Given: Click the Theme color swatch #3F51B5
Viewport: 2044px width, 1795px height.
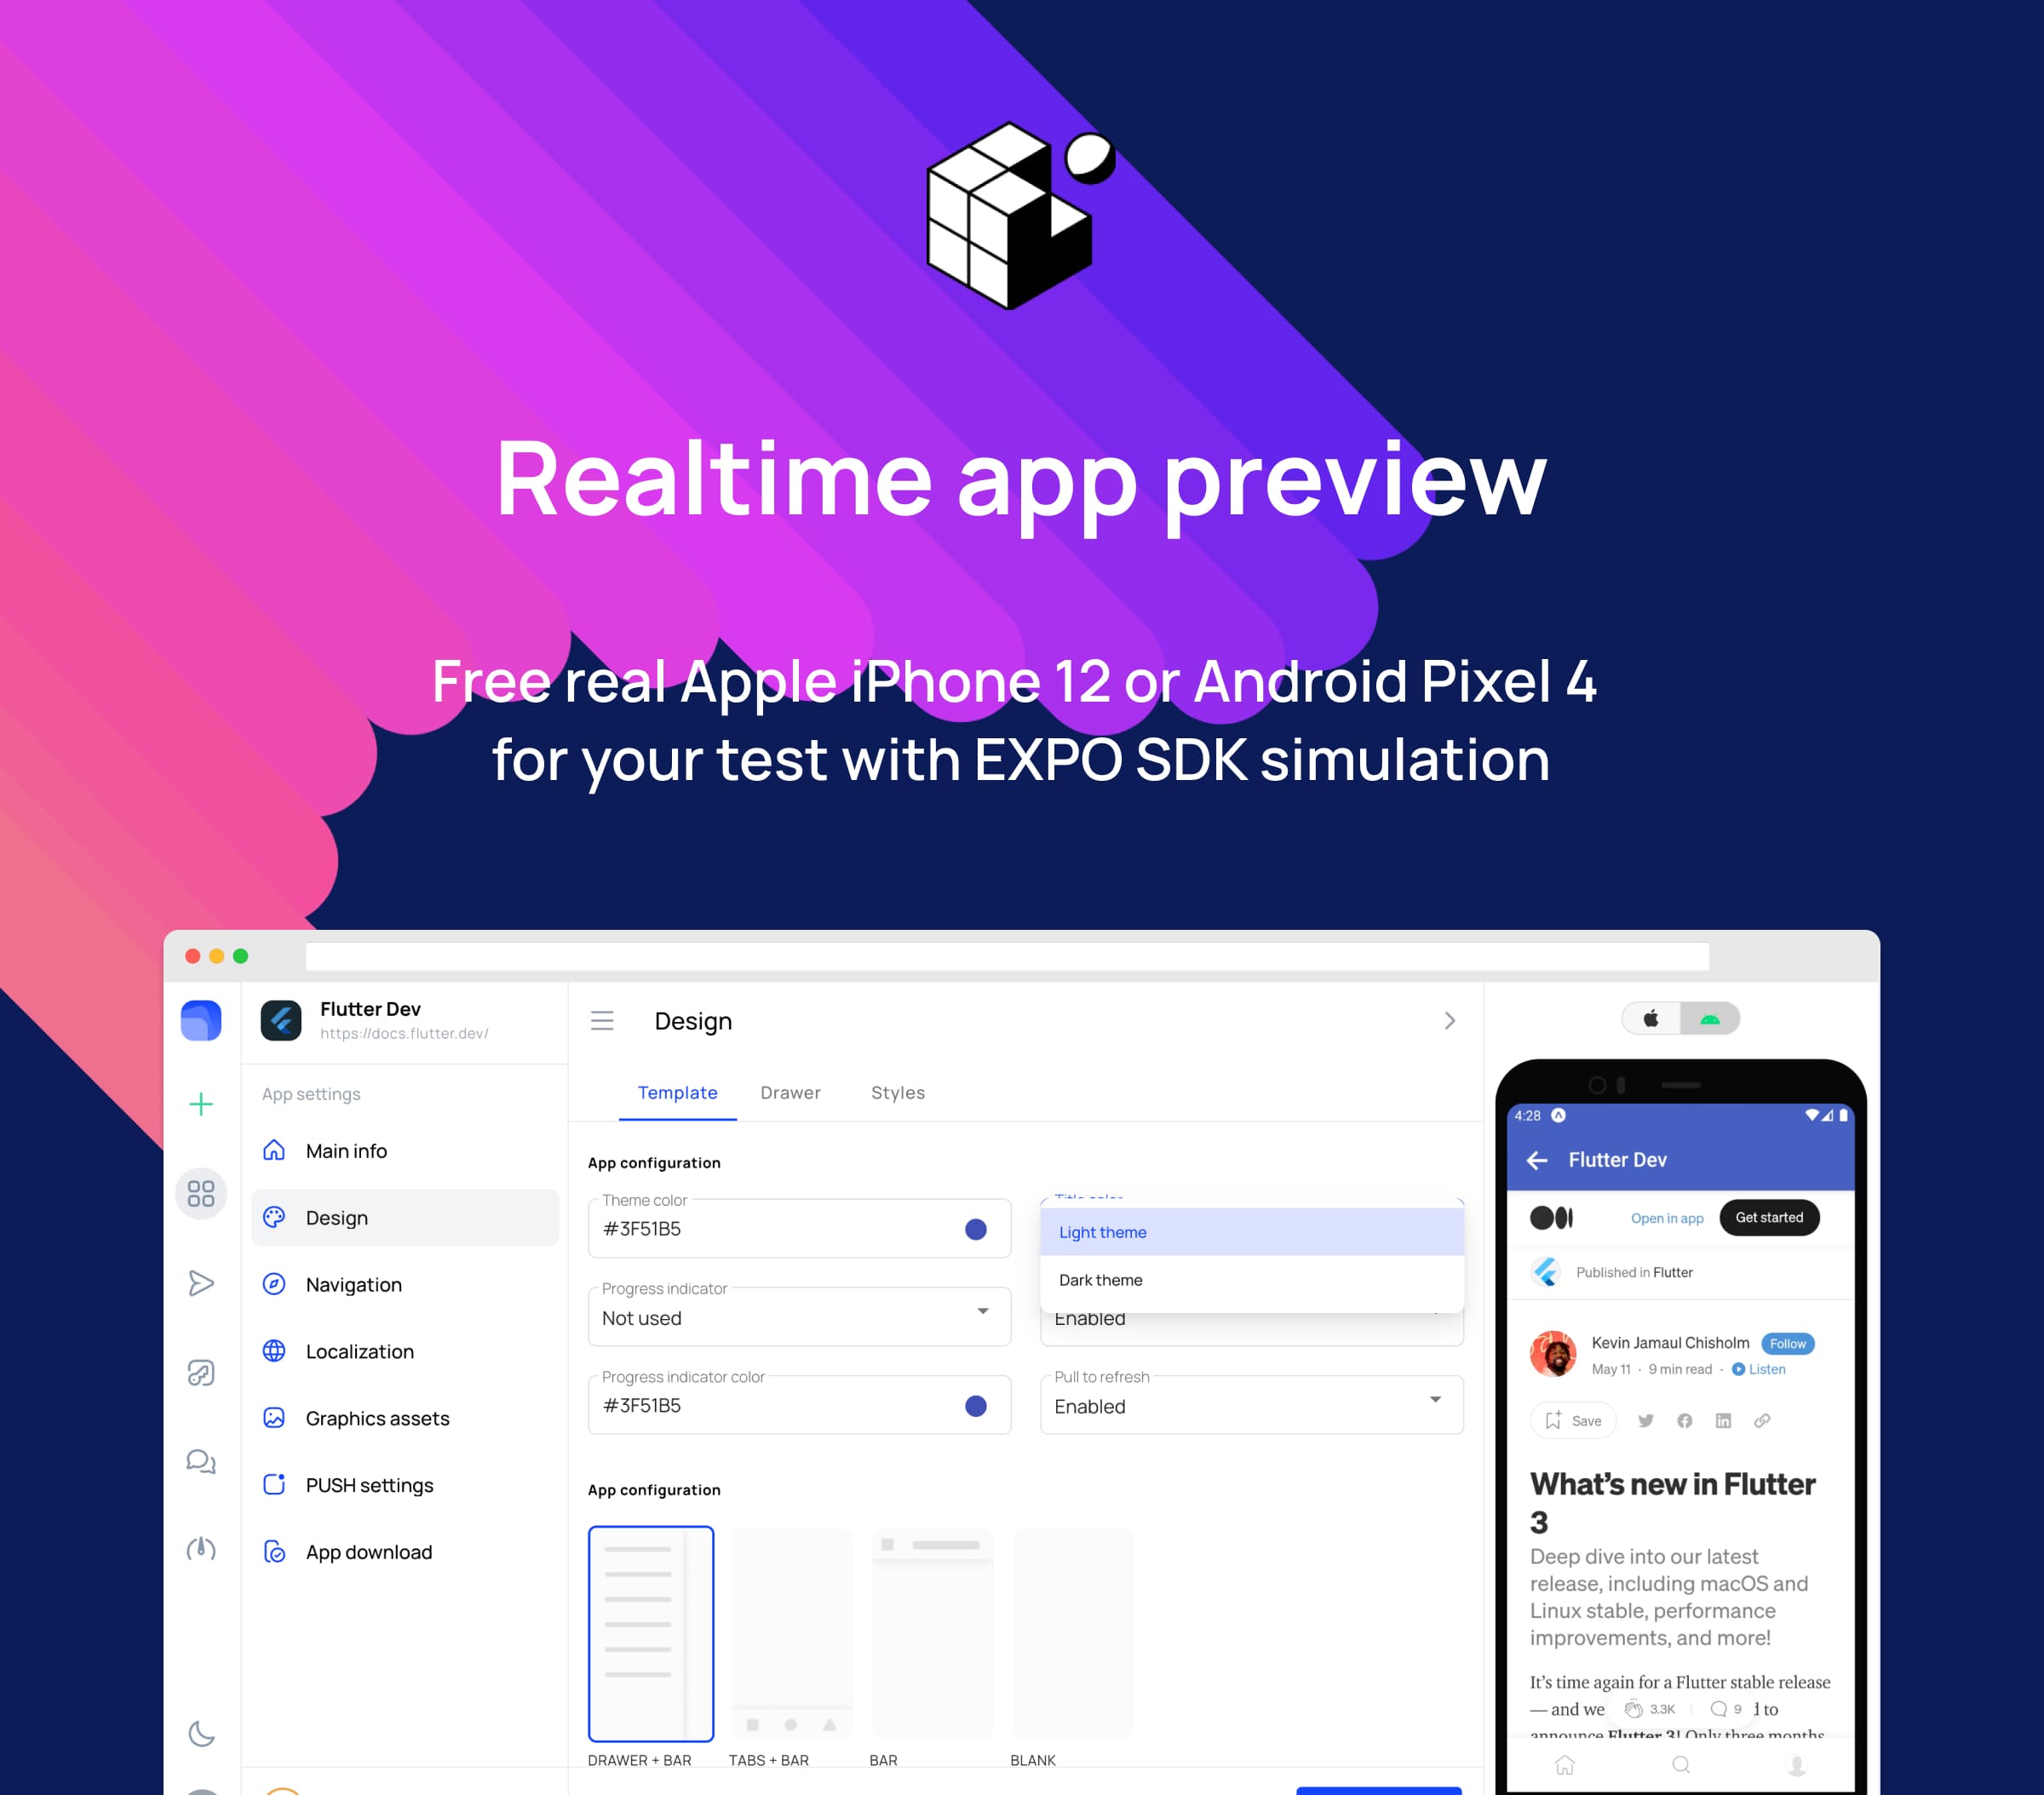Looking at the screenshot, I should point(977,1230).
